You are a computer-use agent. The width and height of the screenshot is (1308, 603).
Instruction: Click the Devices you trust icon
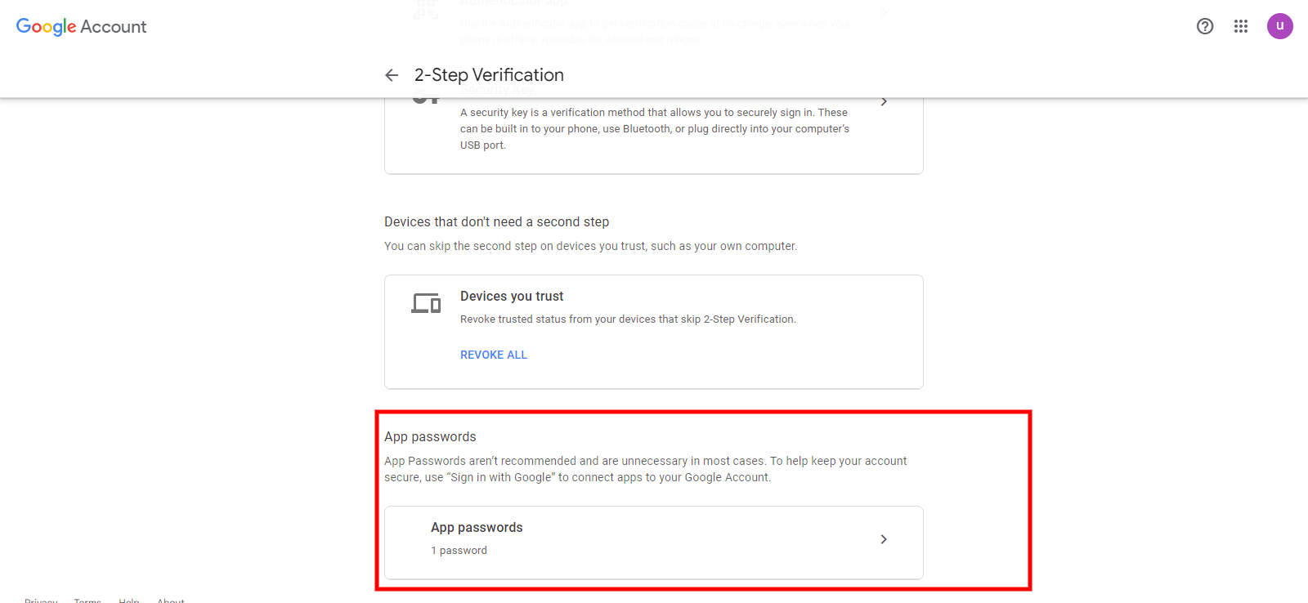point(426,303)
